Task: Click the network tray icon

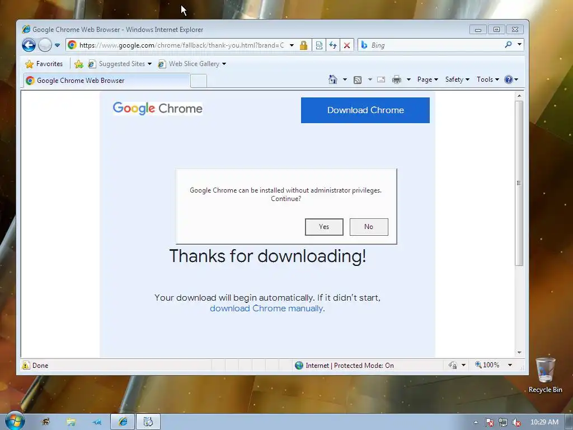Action: click(503, 422)
